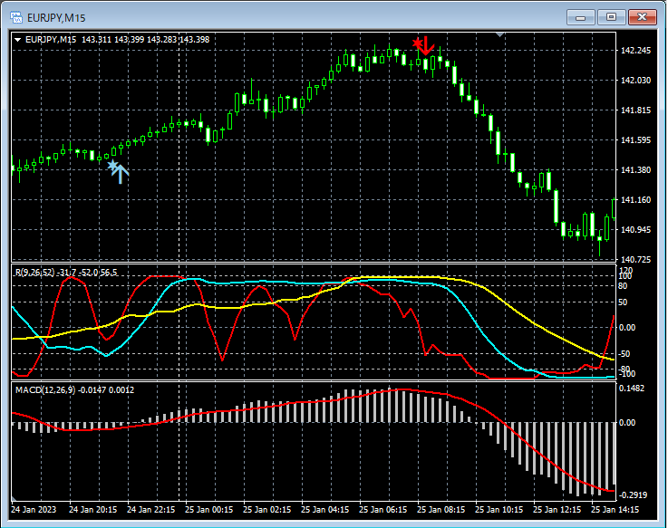Click the 141.815 price scale label
The image size is (668, 528).
point(635,110)
